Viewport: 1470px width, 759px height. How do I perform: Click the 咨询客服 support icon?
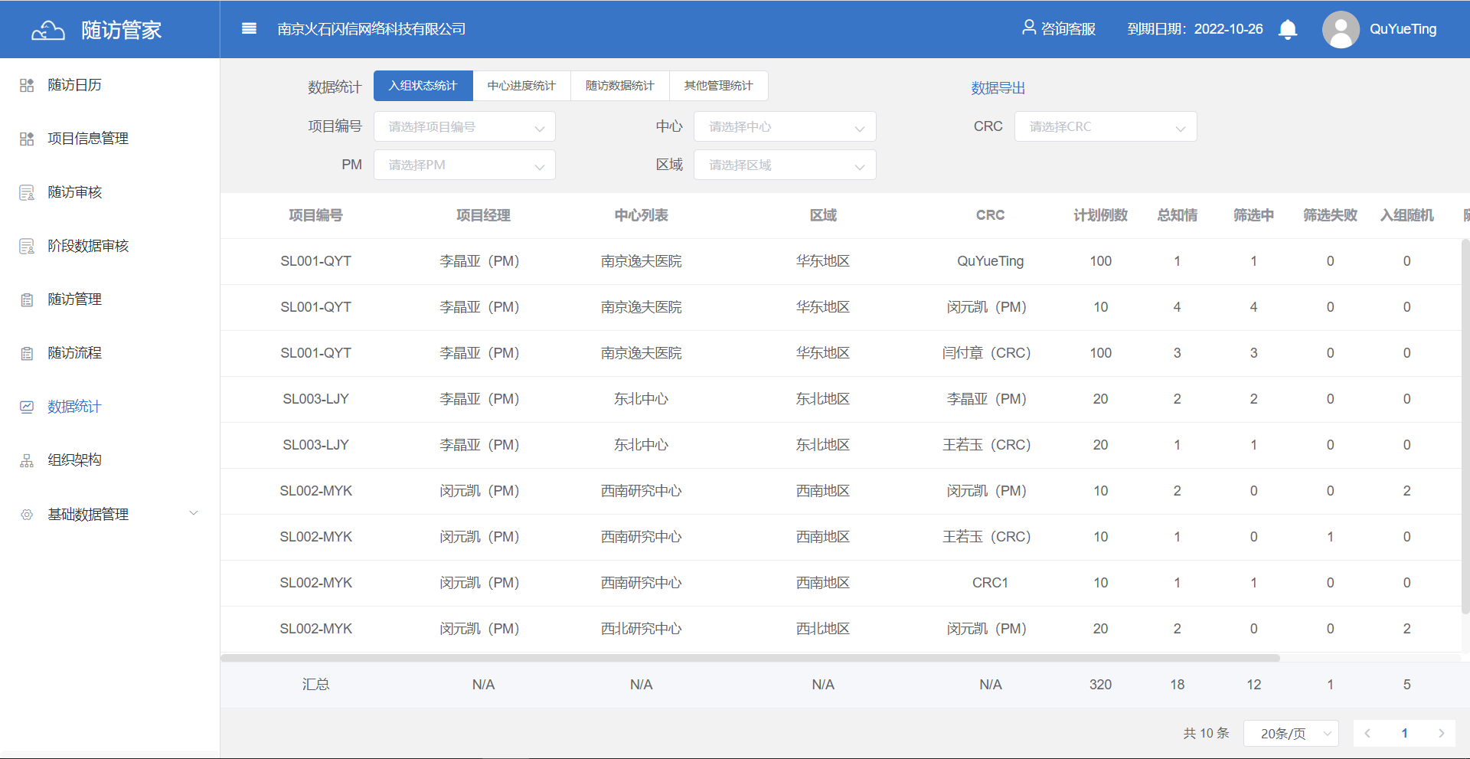pos(1029,28)
